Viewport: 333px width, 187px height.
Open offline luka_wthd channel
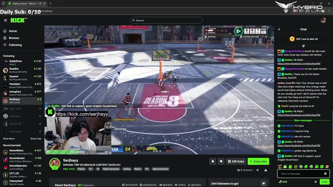pyautogui.click(x=22, y=109)
